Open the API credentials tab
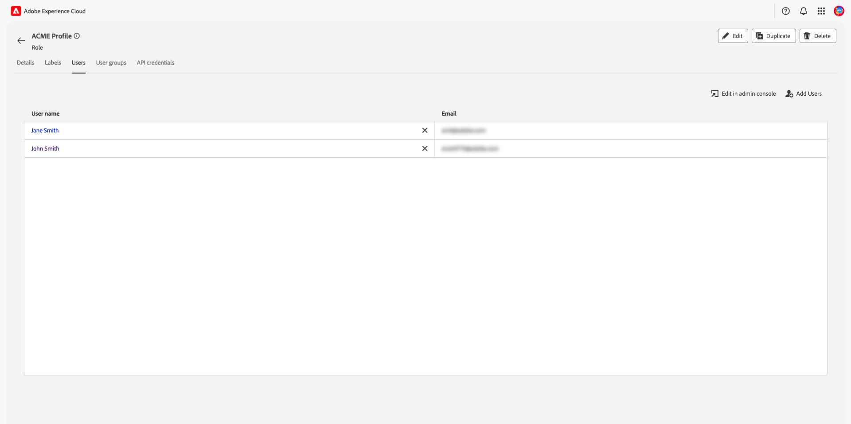The height and width of the screenshot is (424, 851). [x=155, y=62]
